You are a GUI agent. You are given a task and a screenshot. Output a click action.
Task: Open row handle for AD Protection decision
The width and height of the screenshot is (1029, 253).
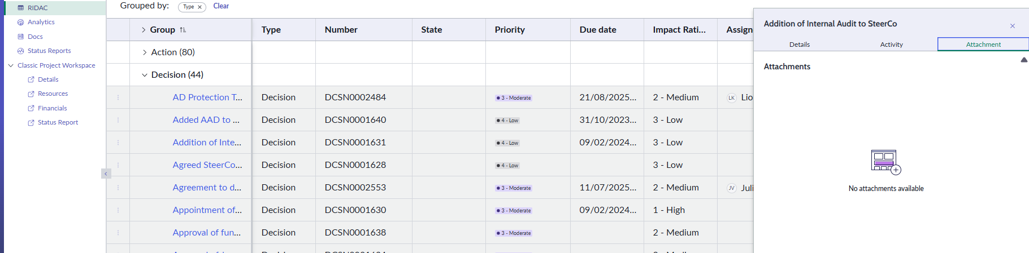[118, 97]
